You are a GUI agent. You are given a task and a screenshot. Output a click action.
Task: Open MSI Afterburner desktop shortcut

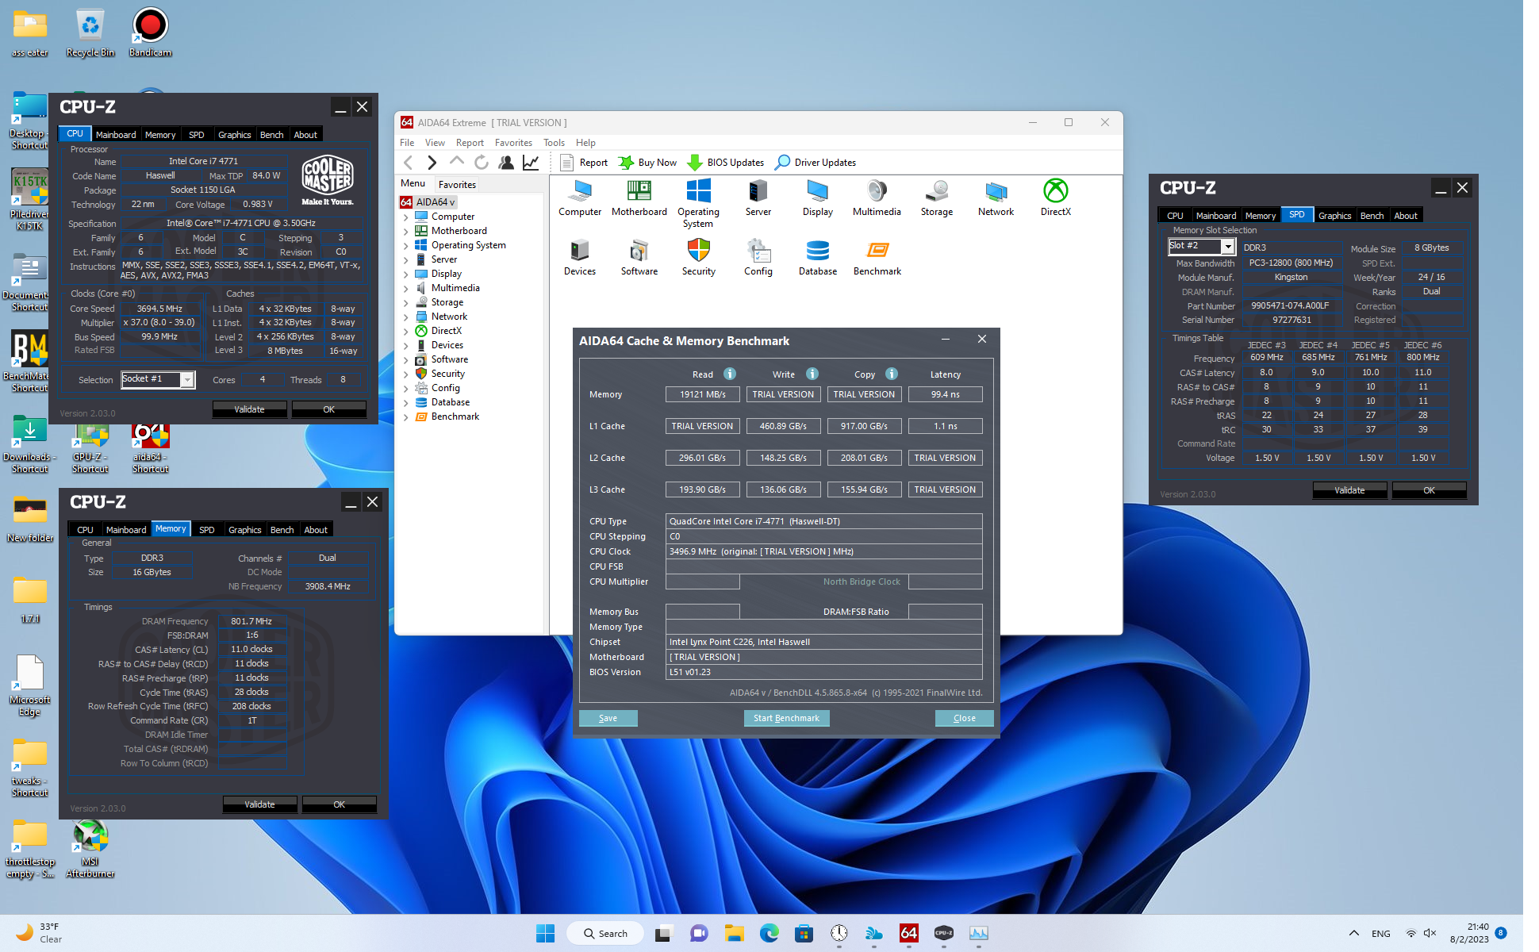point(90,850)
